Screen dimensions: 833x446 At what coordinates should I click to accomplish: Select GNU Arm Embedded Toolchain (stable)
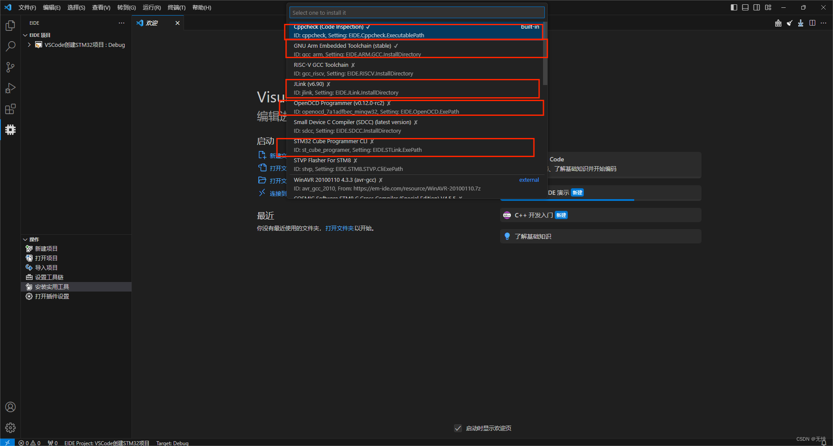click(416, 50)
